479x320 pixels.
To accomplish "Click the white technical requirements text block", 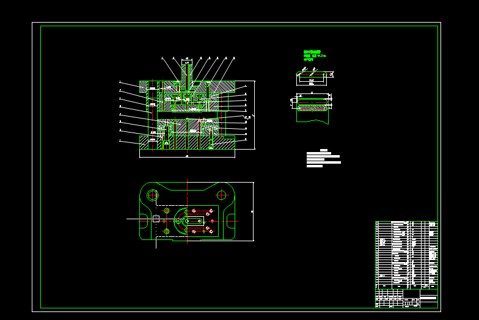I will pos(324,158).
